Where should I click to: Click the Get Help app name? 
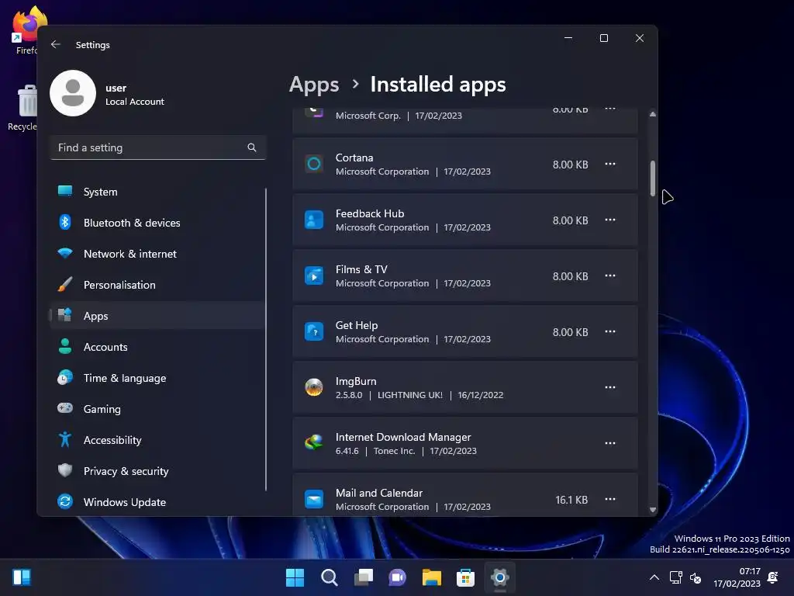tap(357, 325)
